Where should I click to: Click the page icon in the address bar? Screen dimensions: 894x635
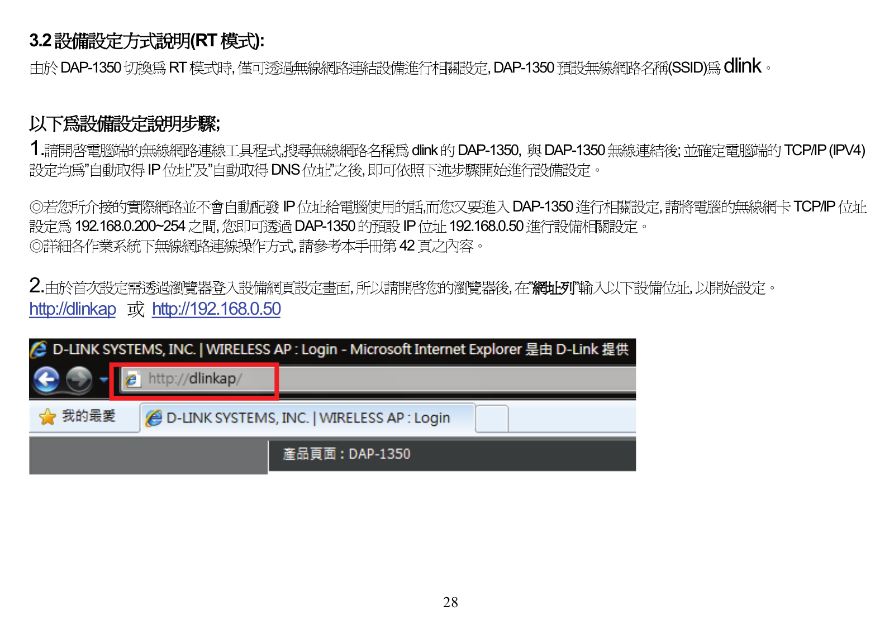[x=132, y=379]
